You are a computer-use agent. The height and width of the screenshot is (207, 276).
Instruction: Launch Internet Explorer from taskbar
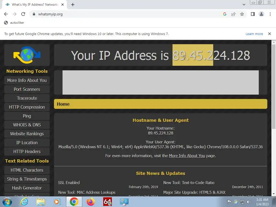(24, 202)
